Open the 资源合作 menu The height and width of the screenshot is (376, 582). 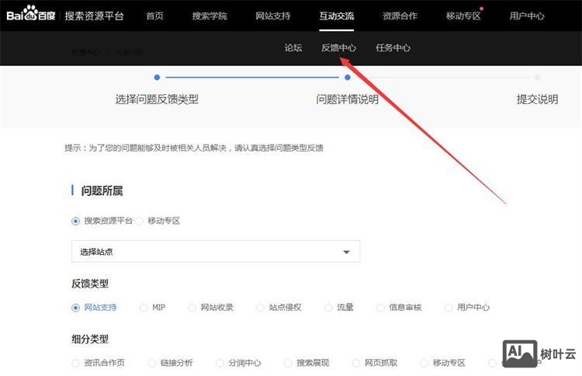[x=400, y=16]
